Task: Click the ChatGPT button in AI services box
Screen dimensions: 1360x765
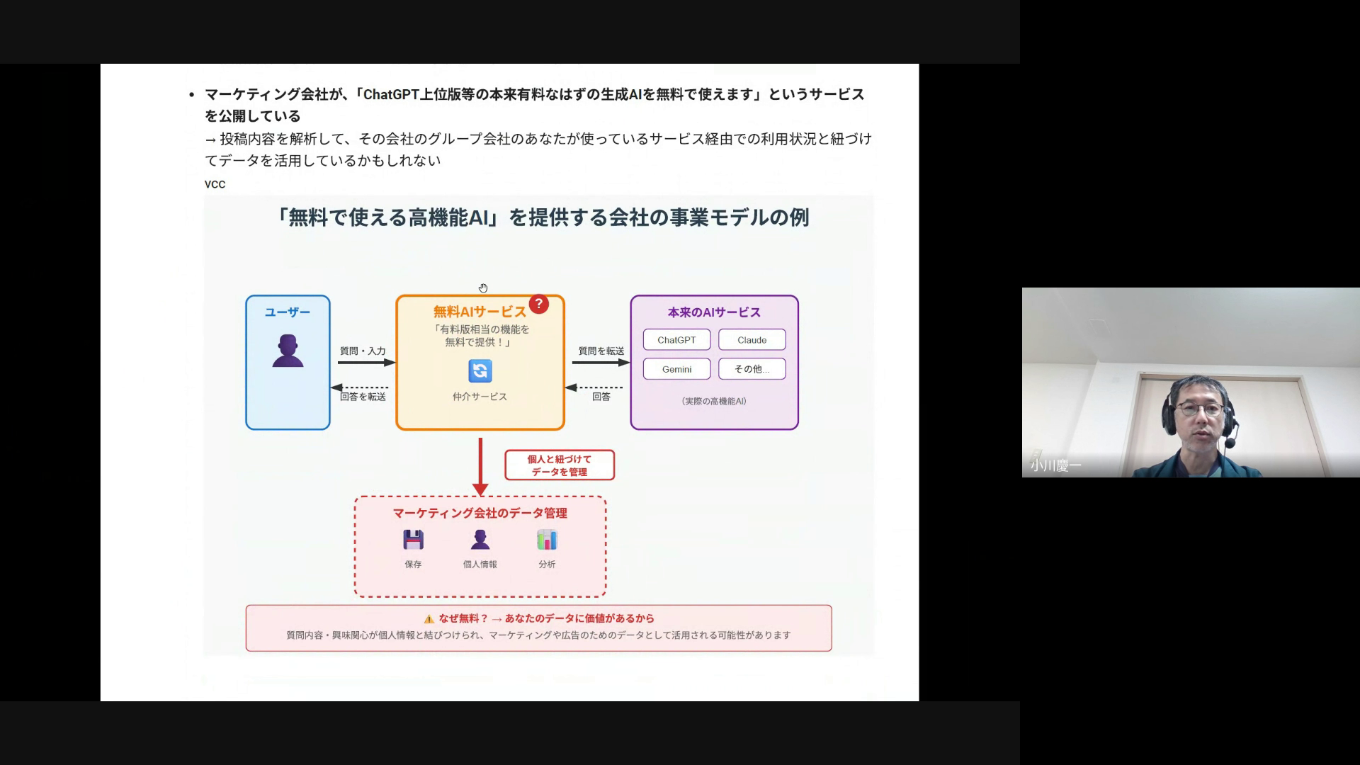Action: 676,340
